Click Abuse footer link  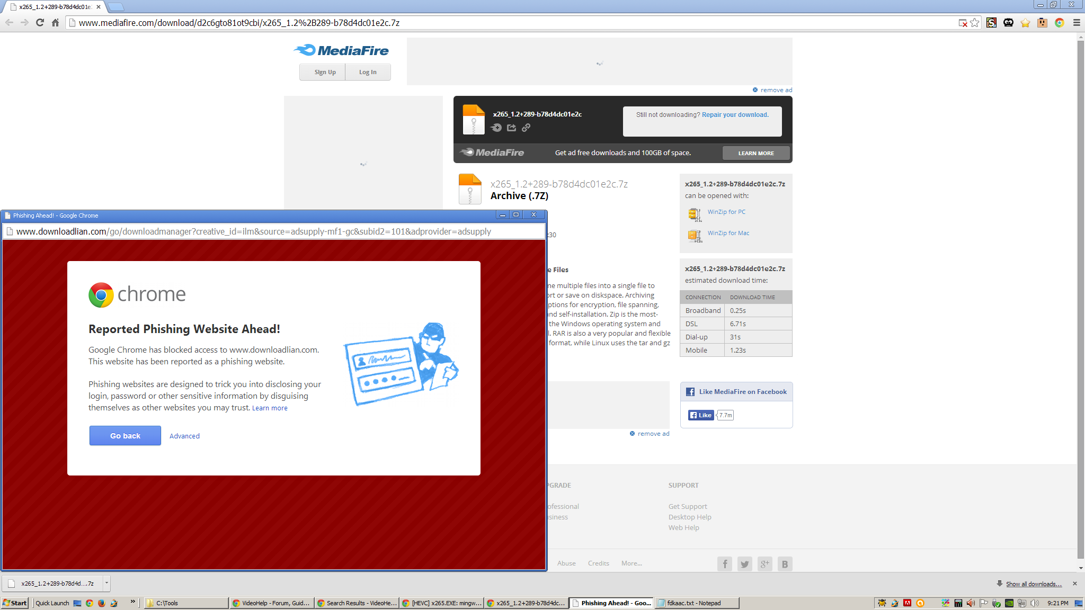566,563
